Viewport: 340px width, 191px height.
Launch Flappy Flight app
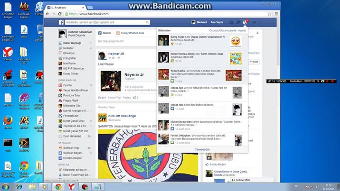pos(70,100)
